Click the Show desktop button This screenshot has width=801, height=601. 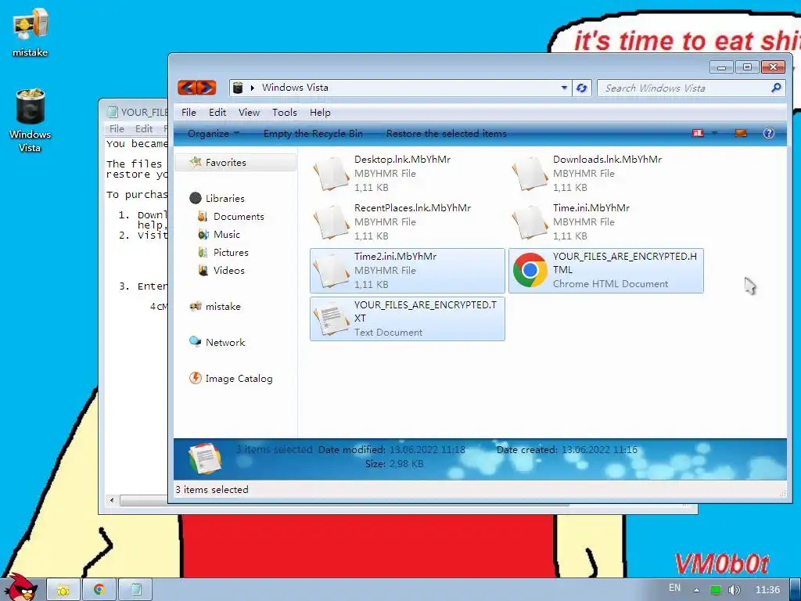coord(796,590)
